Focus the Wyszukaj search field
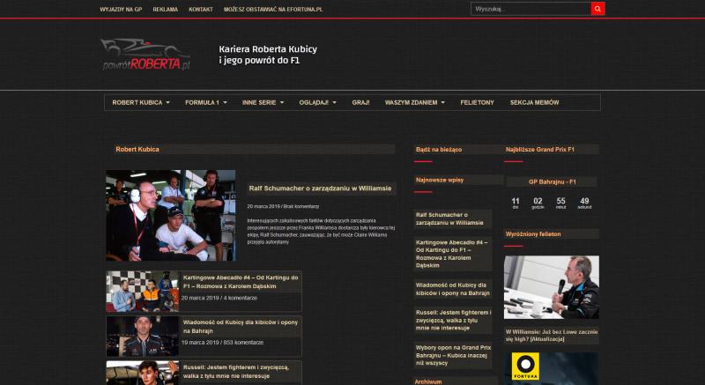The image size is (705, 385). (x=531, y=9)
